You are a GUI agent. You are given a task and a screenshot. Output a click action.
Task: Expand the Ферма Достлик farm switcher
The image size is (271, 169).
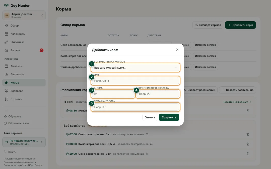[x=24, y=15]
